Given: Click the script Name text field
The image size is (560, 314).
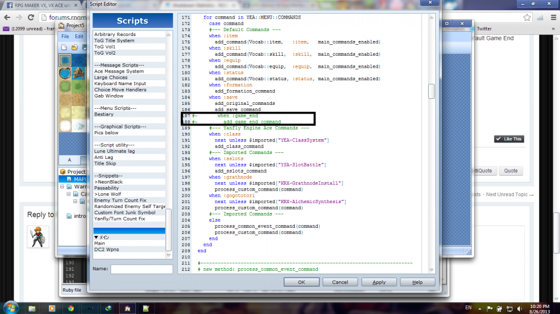Looking at the screenshot, I should (141, 269).
